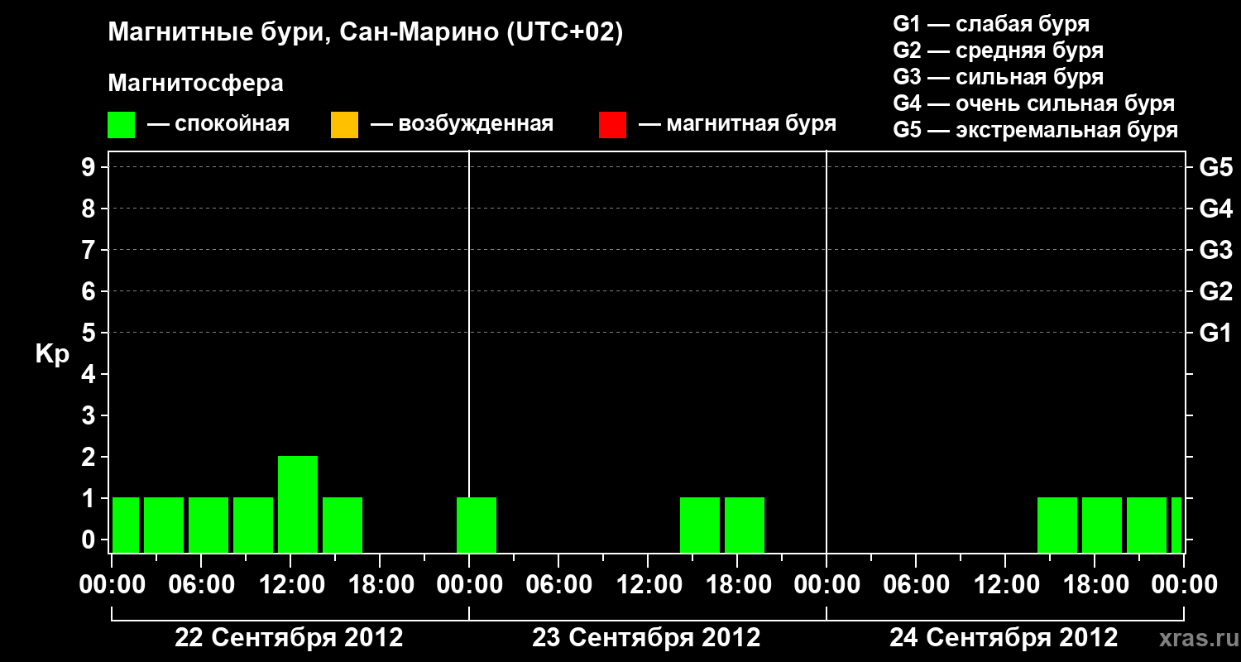Viewport: 1241px width, 662px height.
Task: Click the G1 storm level axis label
Action: 1215,333
